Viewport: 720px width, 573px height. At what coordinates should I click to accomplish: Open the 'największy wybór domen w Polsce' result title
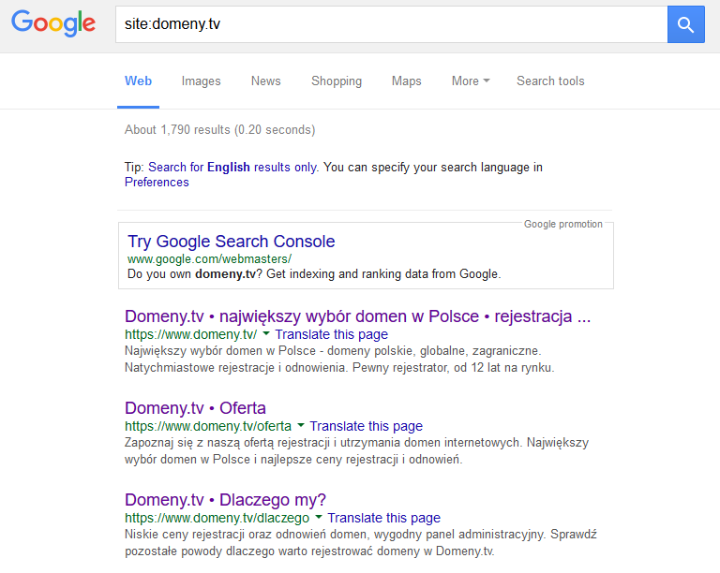(357, 316)
